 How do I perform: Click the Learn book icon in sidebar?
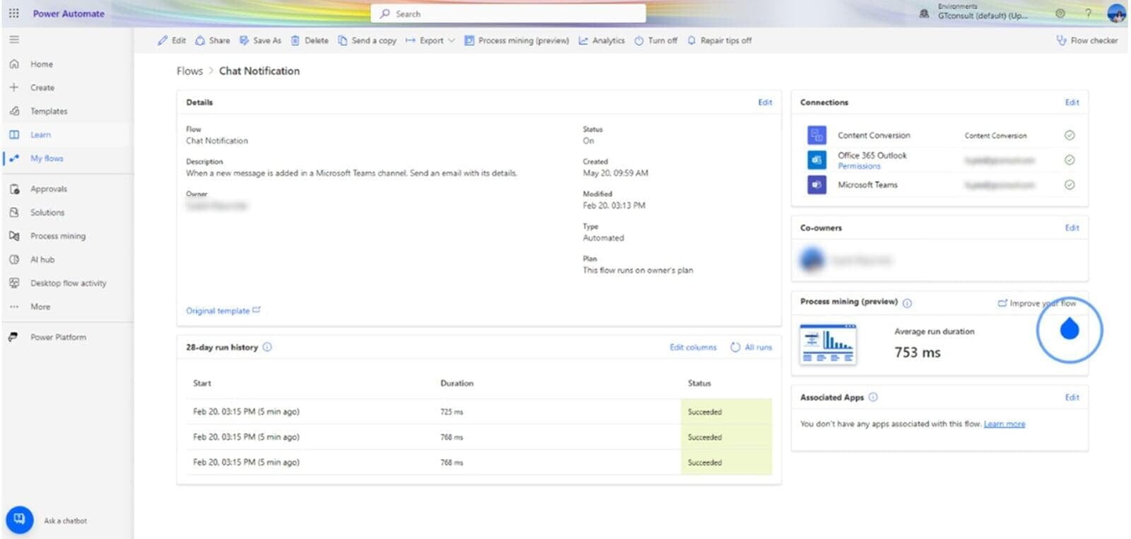14,135
